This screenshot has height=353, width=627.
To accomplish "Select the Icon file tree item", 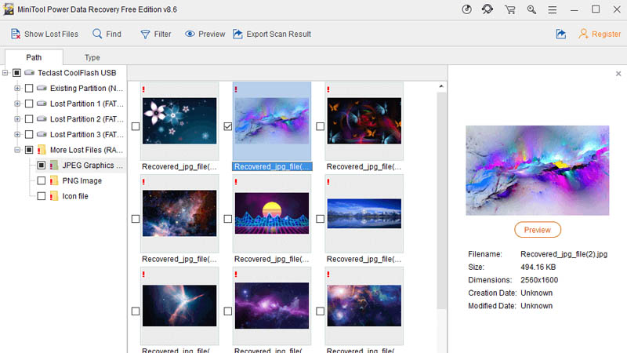I will [75, 196].
